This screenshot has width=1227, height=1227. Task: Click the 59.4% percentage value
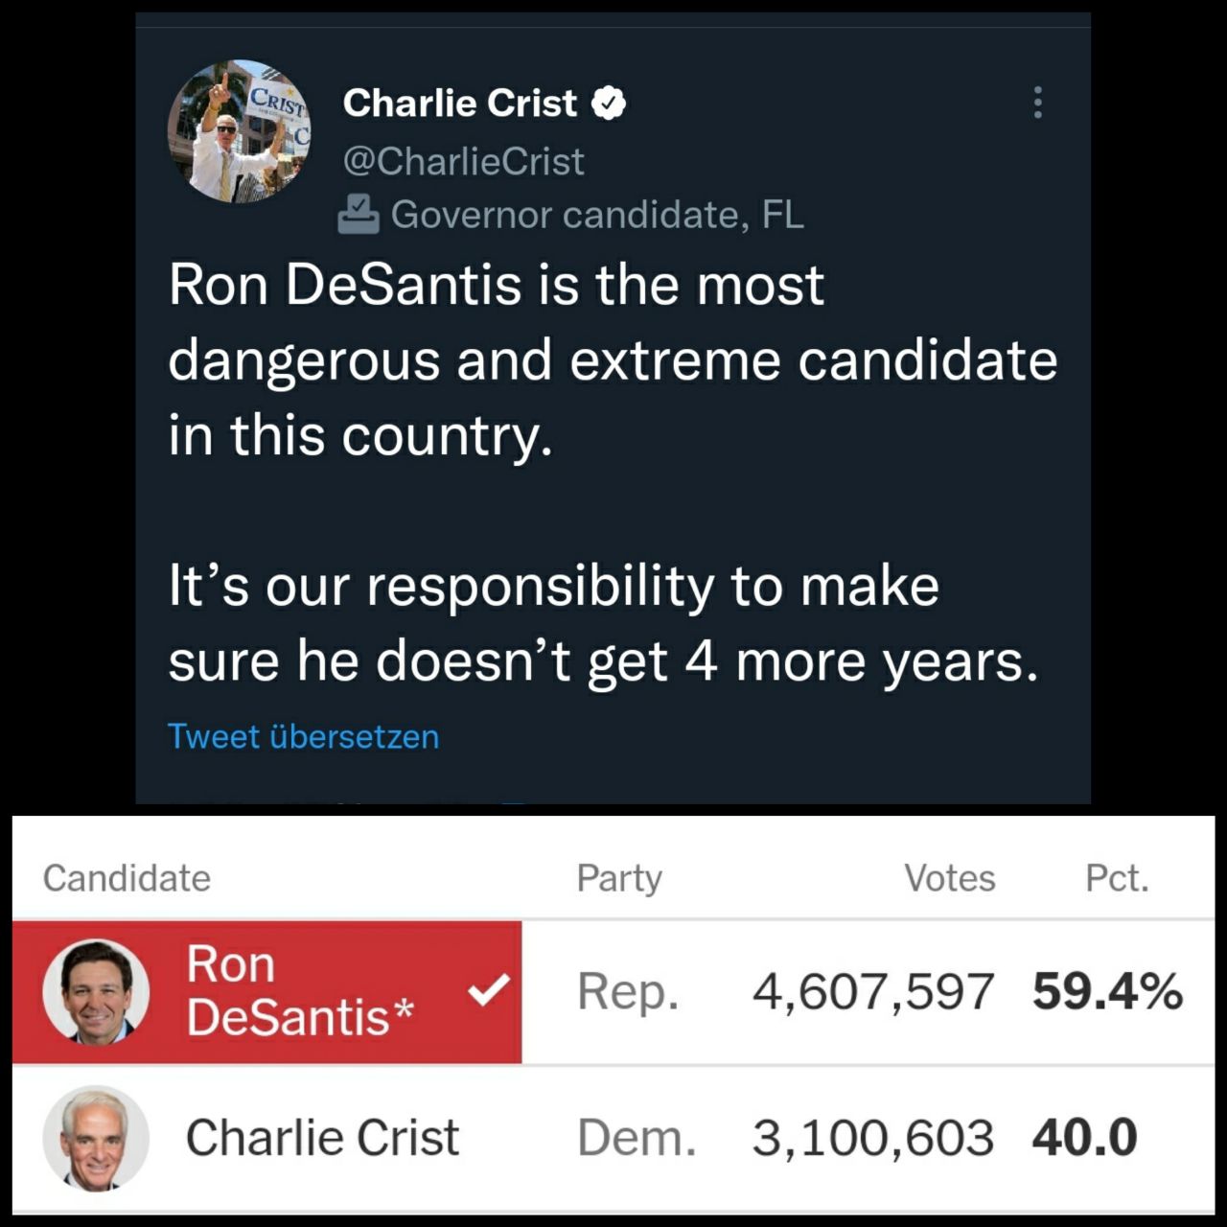coord(1107,991)
